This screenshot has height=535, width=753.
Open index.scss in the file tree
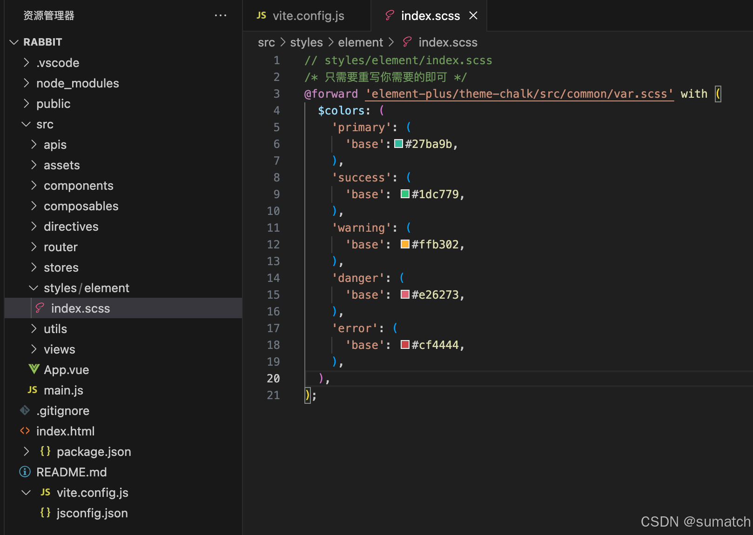tap(123, 308)
